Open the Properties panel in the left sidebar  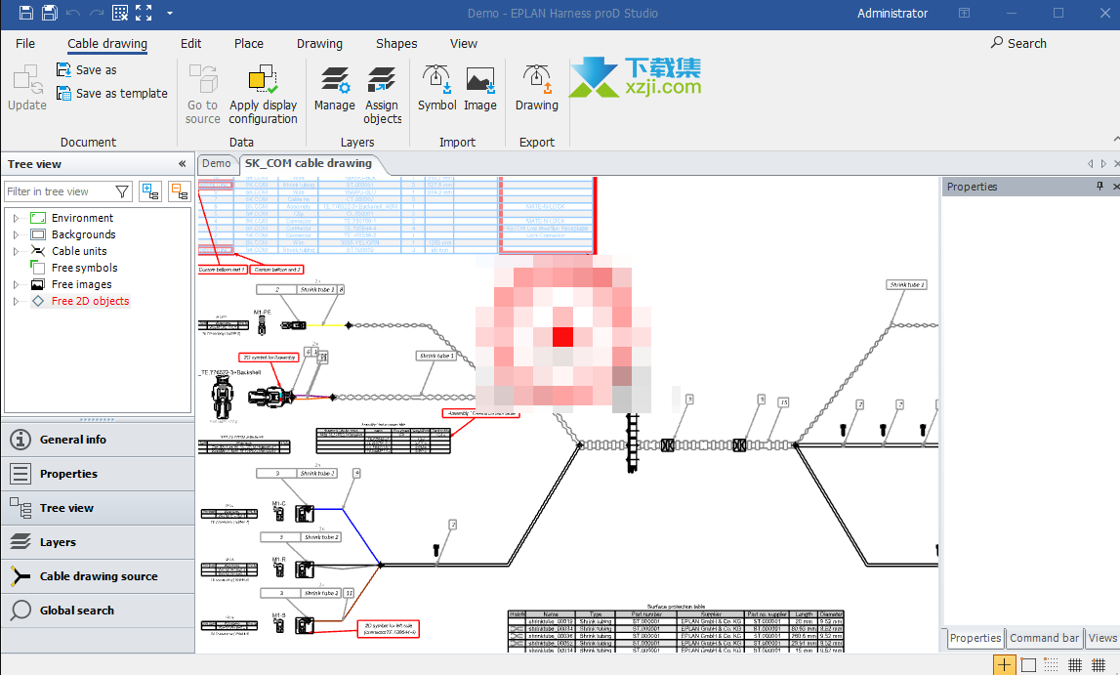coord(98,474)
